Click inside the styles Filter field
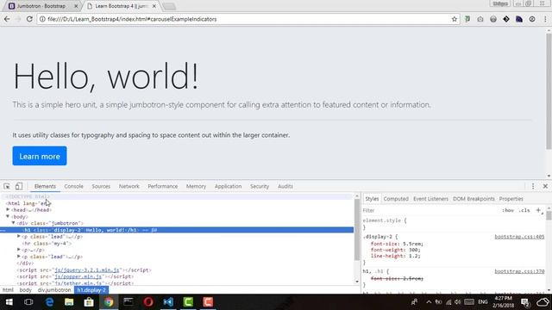The width and height of the screenshot is (552, 310). [430, 210]
